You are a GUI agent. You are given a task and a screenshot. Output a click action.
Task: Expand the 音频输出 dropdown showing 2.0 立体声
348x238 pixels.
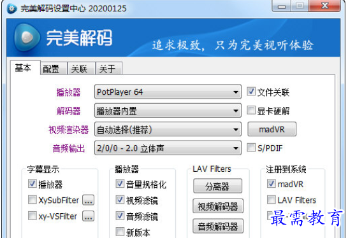[x=168, y=148]
